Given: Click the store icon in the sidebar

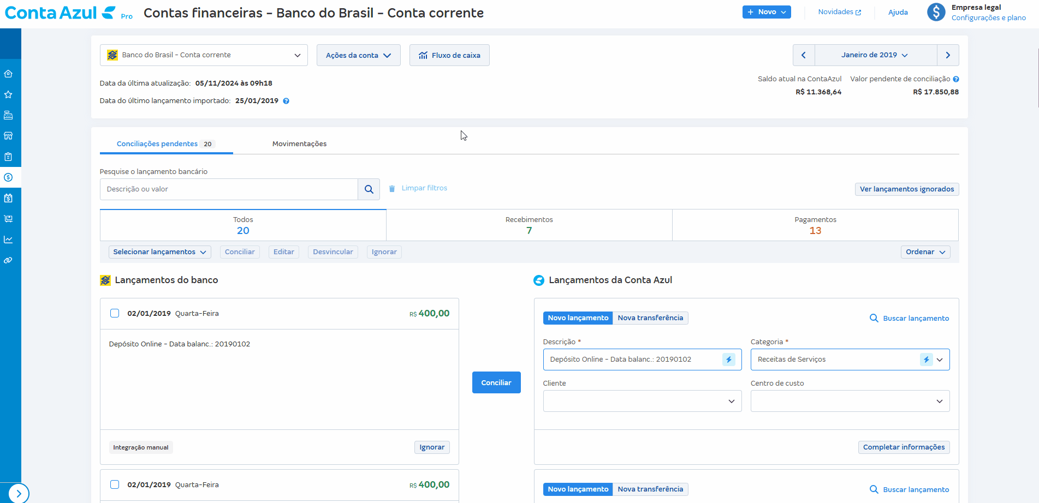Looking at the screenshot, I should point(8,135).
